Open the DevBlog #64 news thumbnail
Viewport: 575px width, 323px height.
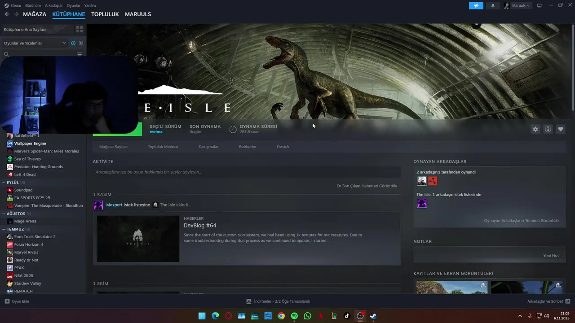pos(138,239)
